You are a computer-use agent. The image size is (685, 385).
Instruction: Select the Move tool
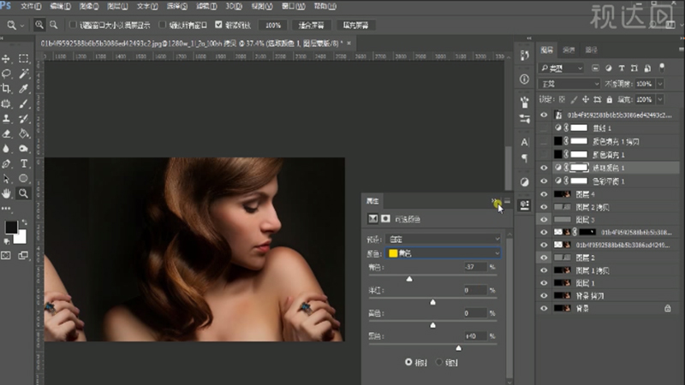click(x=6, y=58)
